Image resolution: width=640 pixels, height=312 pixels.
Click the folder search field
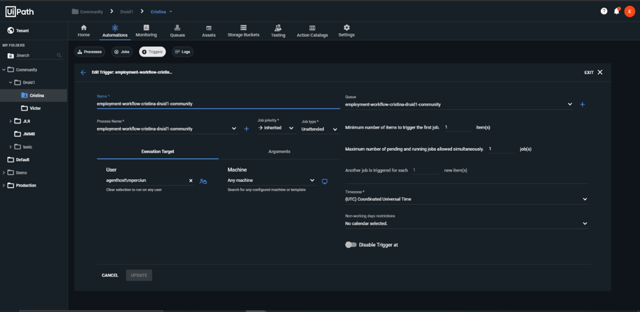[35, 55]
